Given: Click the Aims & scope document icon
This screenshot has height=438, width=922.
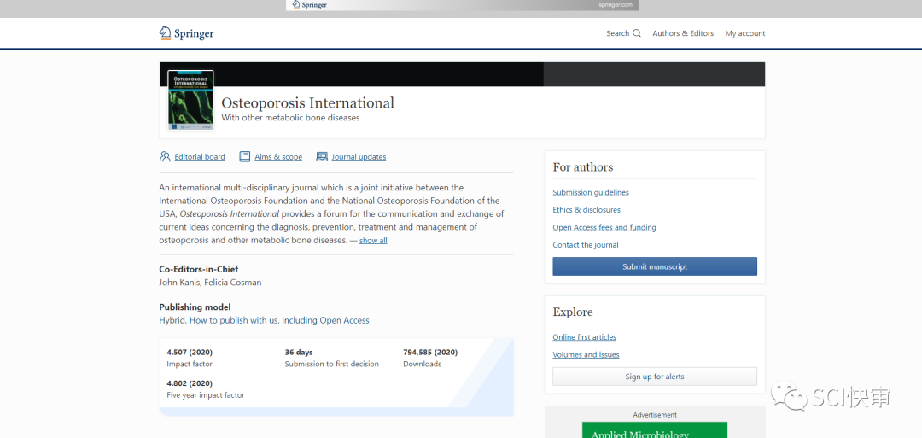Looking at the screenshot, I should point(245,156).
